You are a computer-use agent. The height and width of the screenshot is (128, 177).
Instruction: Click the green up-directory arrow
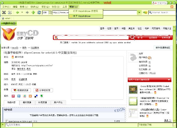tap(33, 12)
